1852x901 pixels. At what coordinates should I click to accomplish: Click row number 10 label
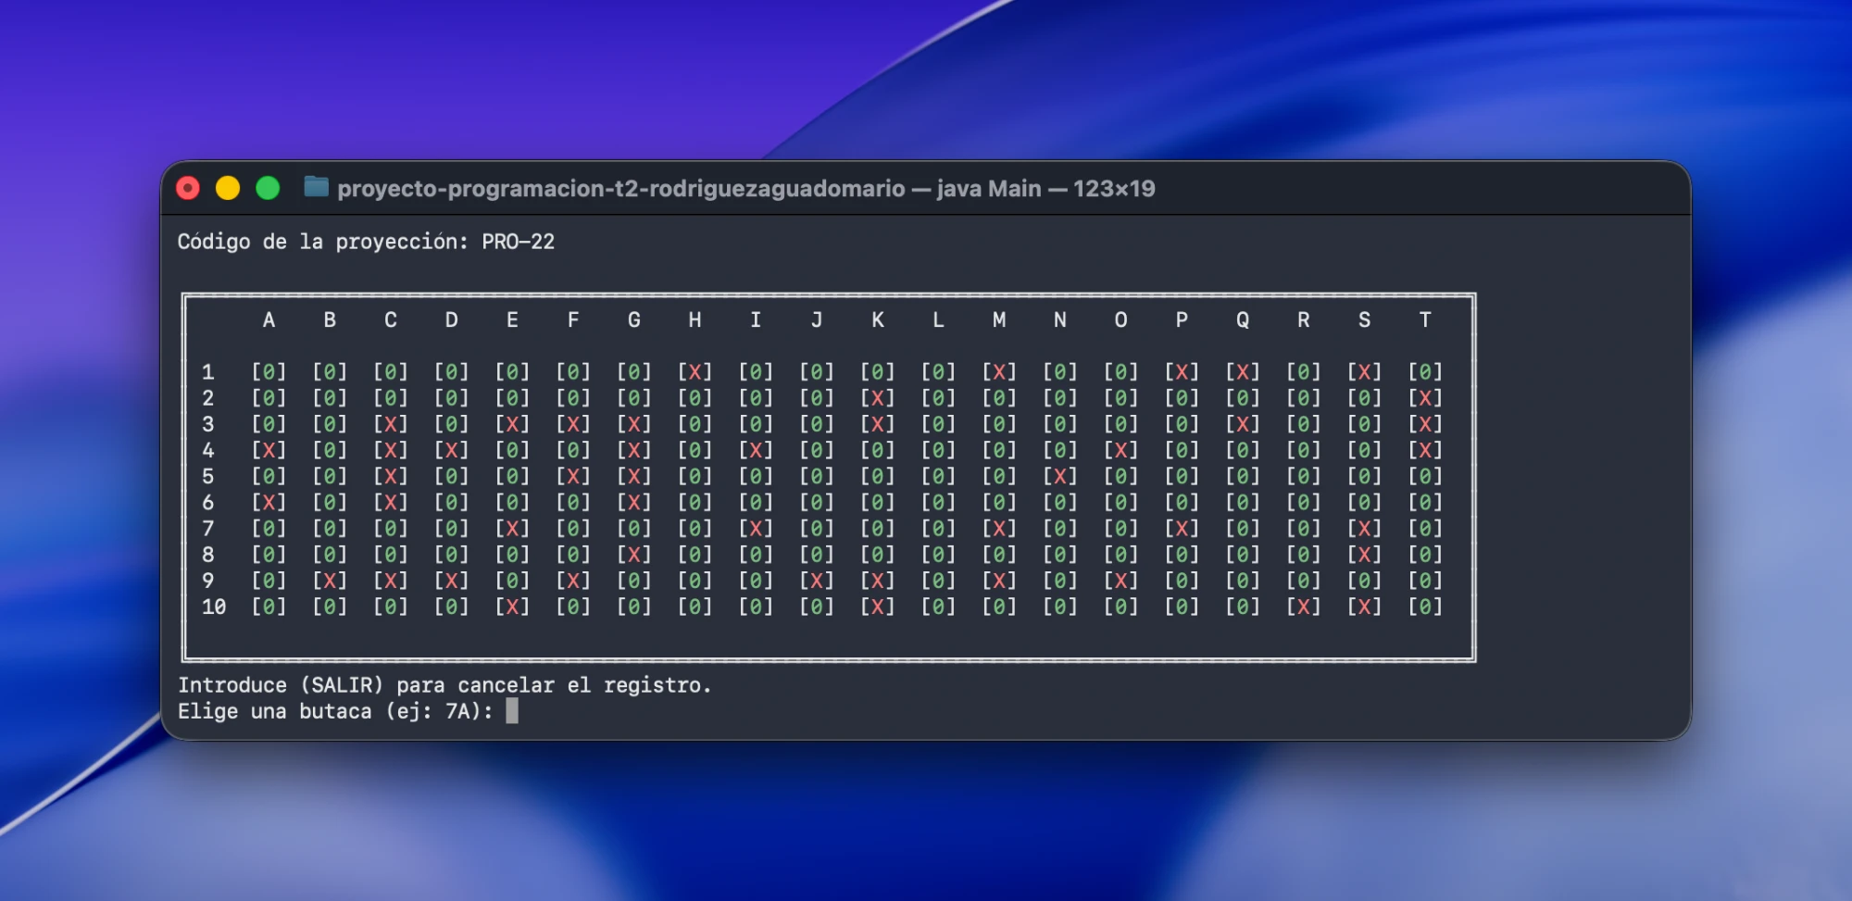tap(214, 607)
